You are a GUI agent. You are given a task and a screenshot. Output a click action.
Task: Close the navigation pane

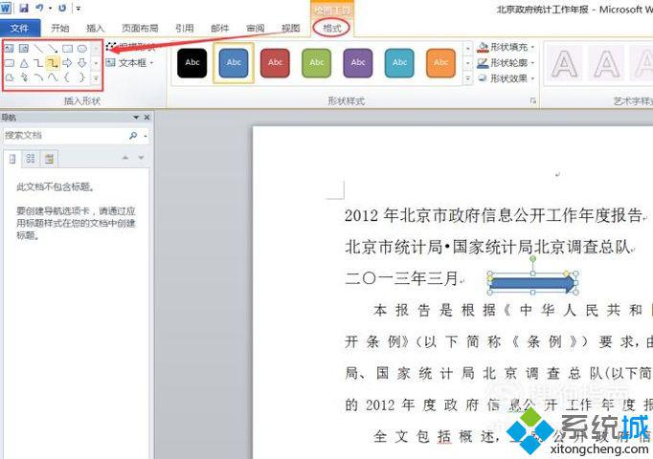point(146,118)
